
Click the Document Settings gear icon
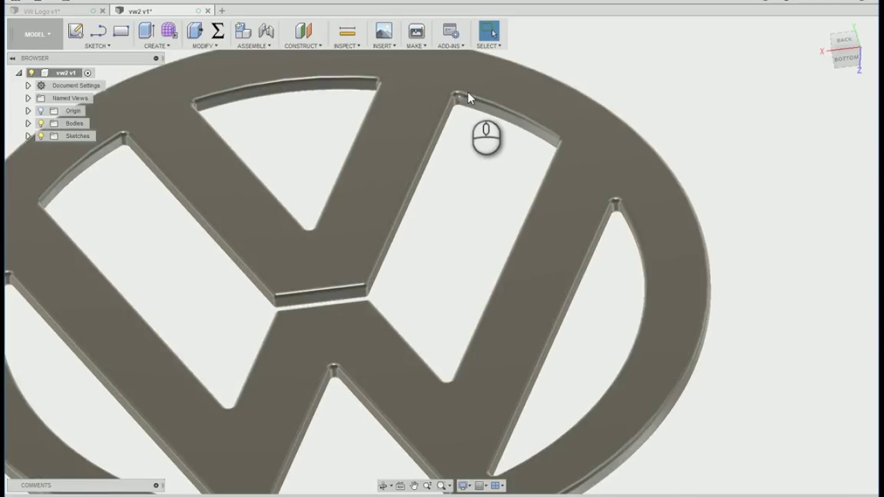pos(41,86)
